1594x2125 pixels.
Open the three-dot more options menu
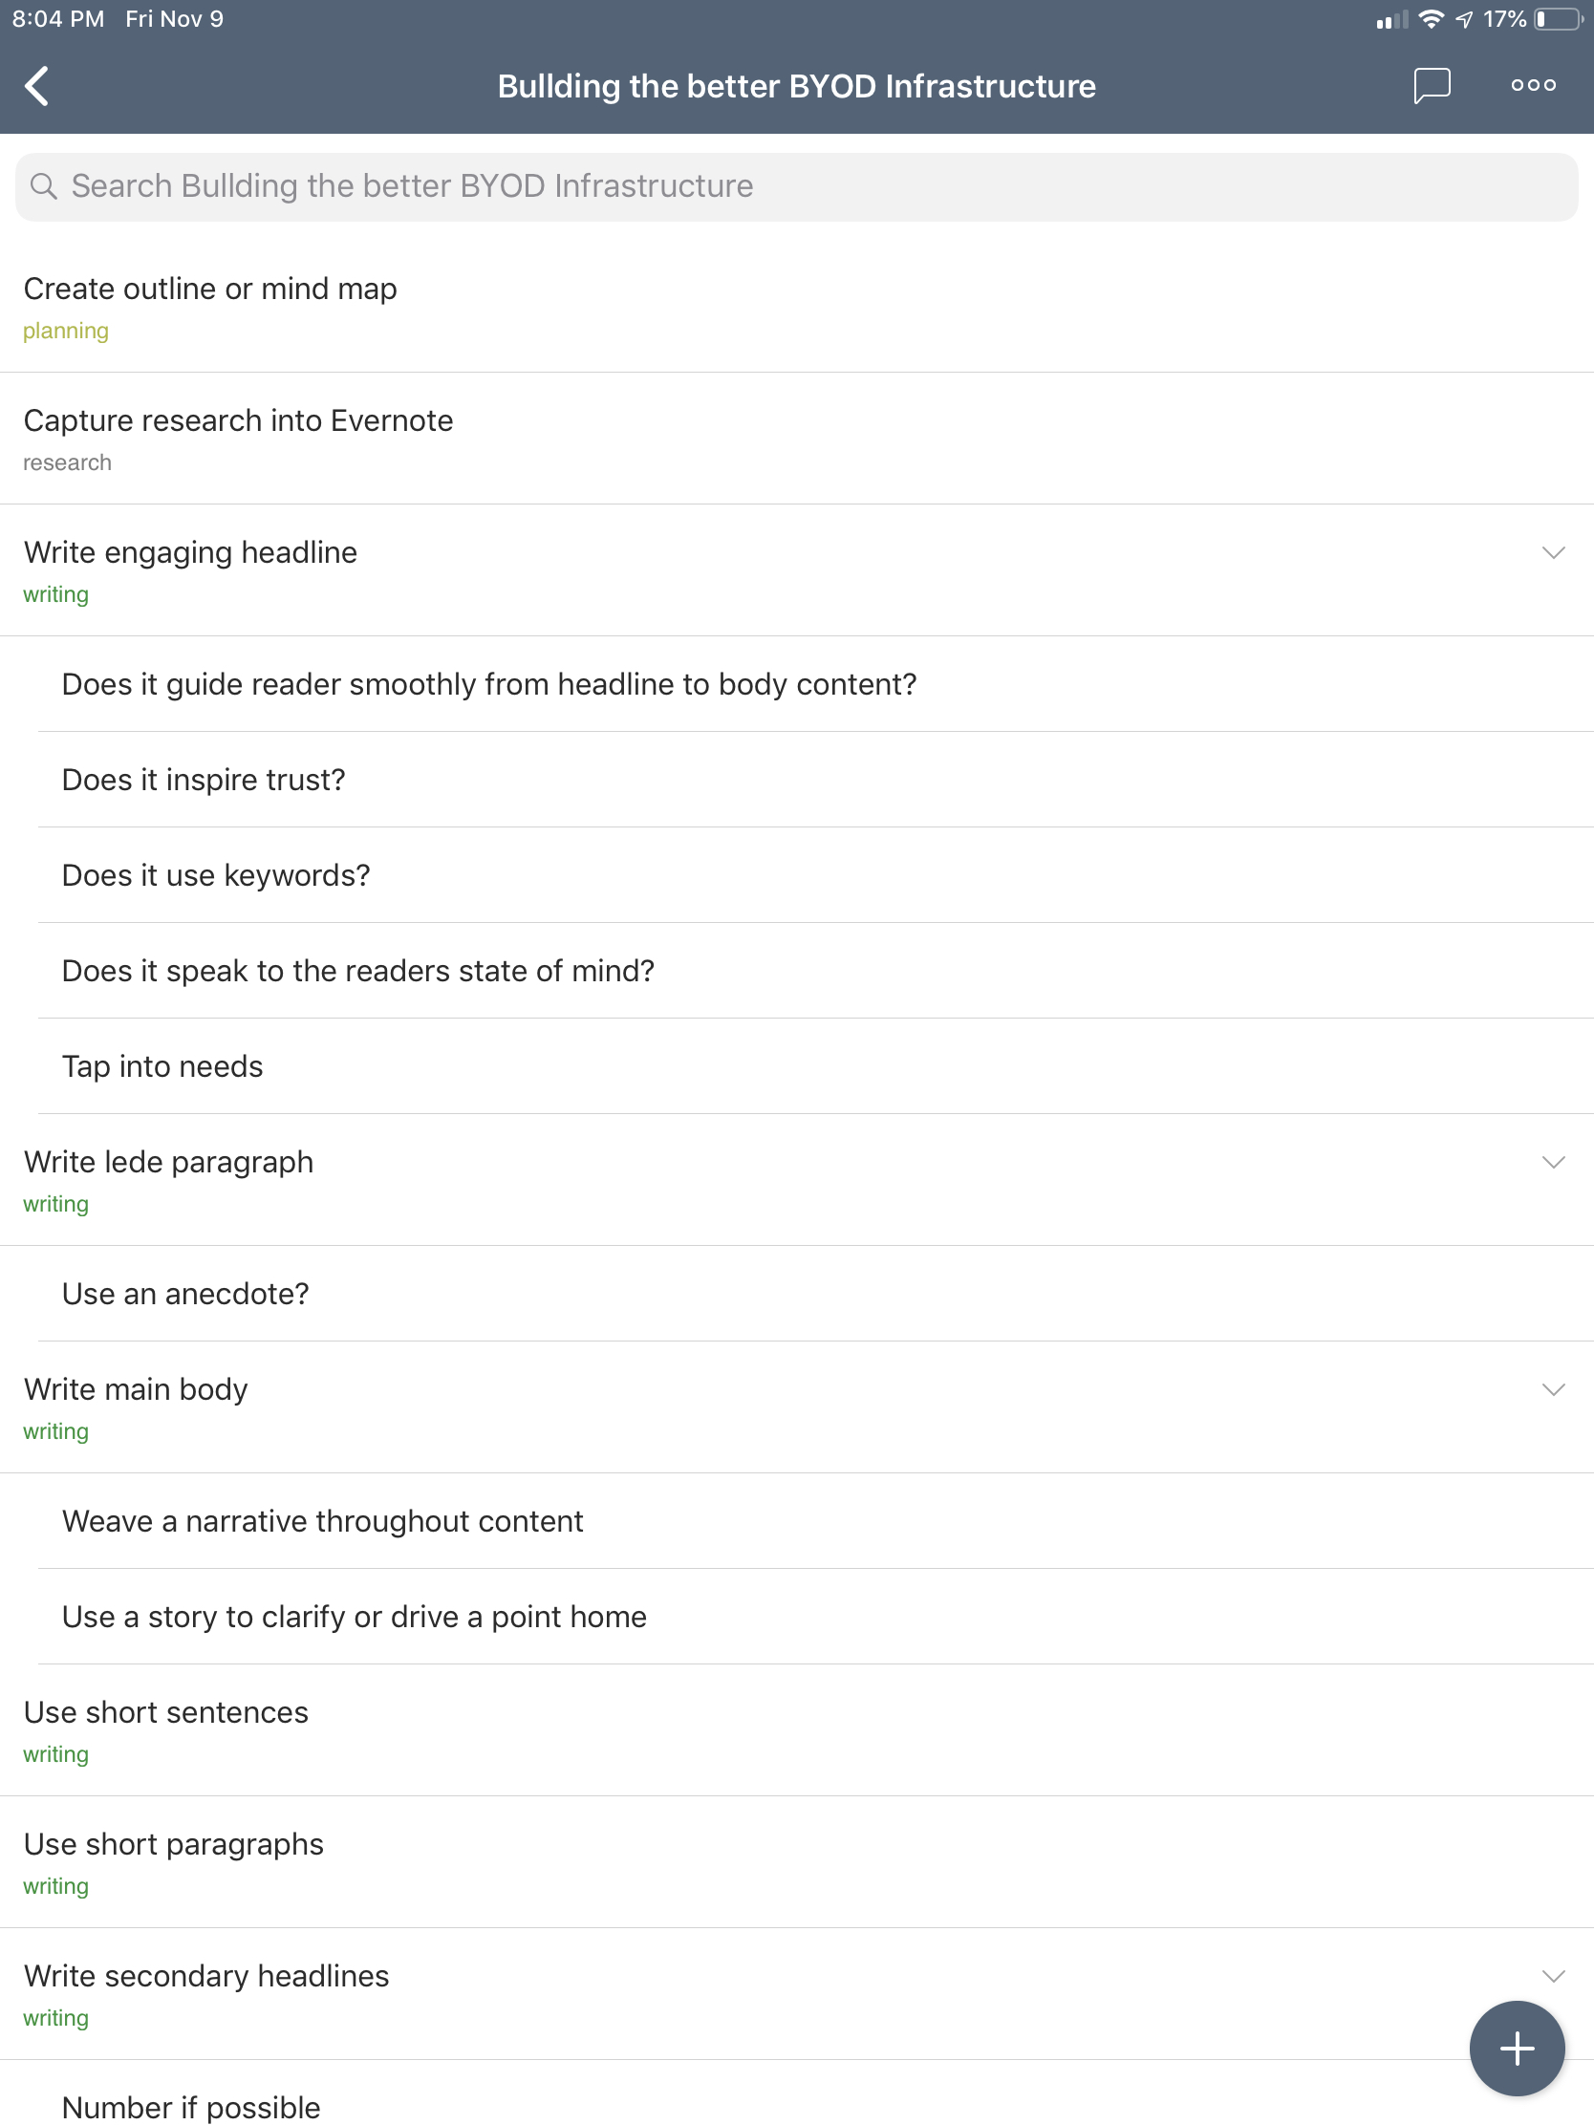coord(1533,85)
